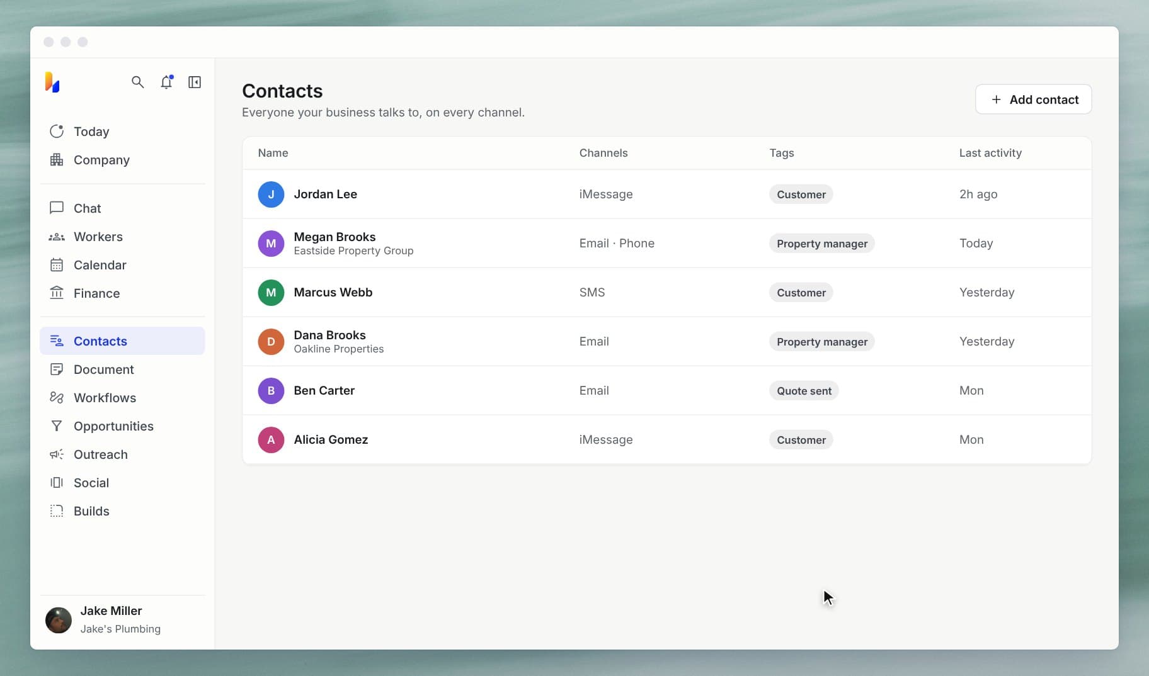Click the Document icon in sidebar
The height and width of the screenshot is (676, 1149).
click(57, 369)
